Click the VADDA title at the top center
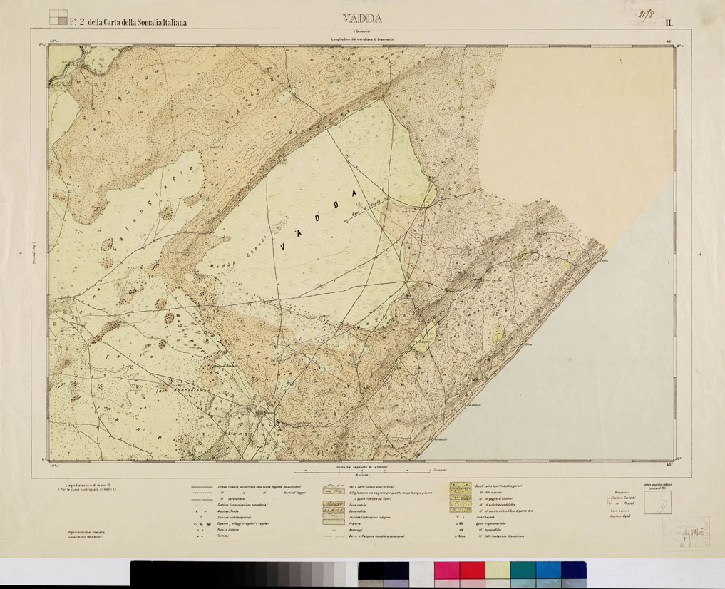The image size is (725, 589). tap(361, 19)
